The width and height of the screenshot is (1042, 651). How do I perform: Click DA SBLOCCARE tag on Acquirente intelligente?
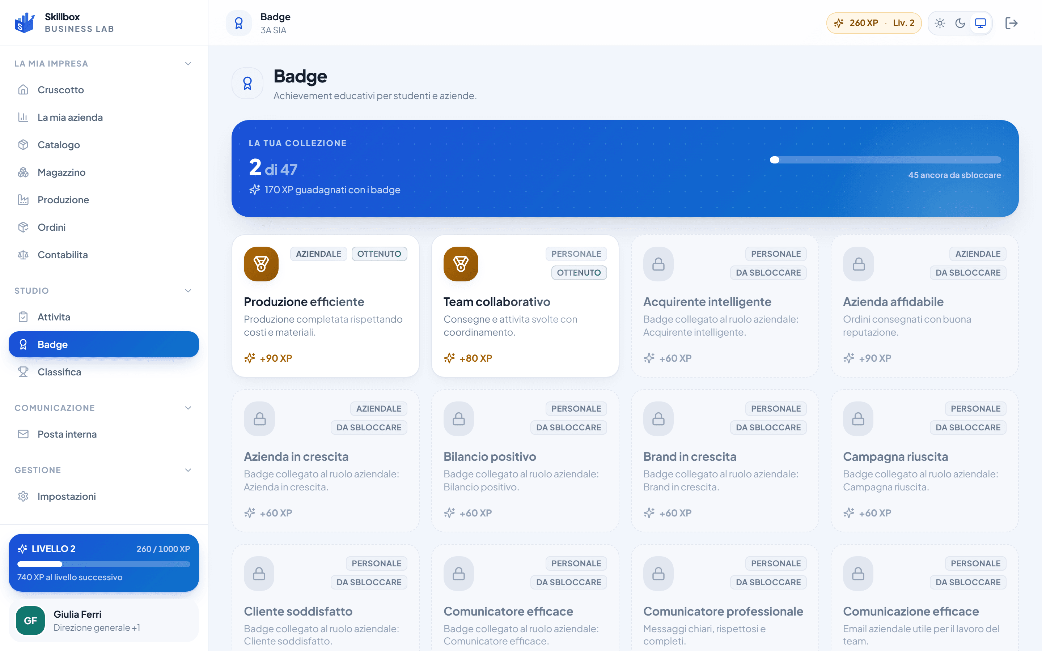pos(768,273)
